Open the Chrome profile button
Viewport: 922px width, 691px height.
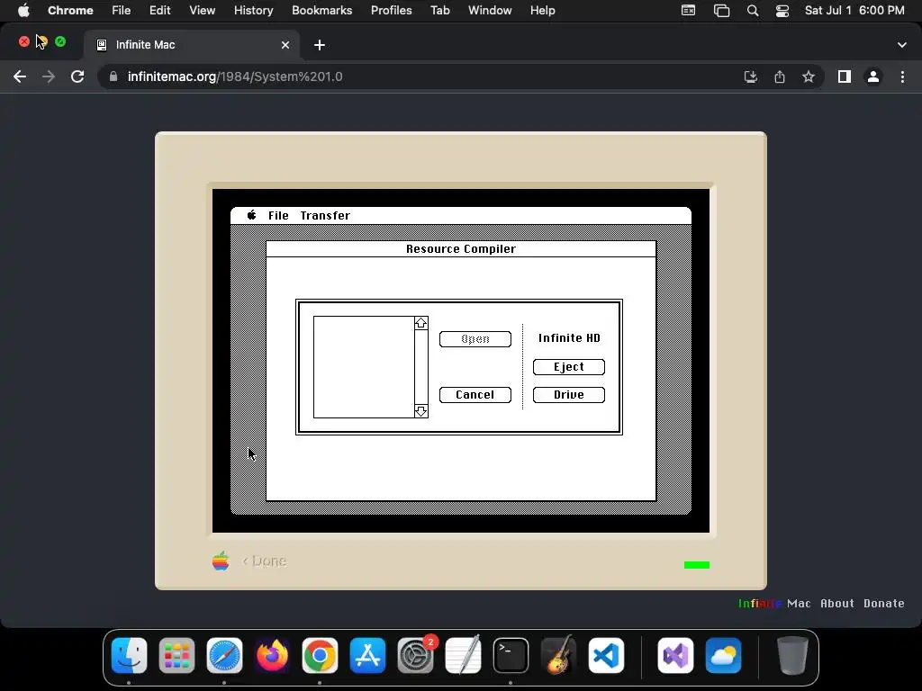pyautogui.click(x=873, y=76)
